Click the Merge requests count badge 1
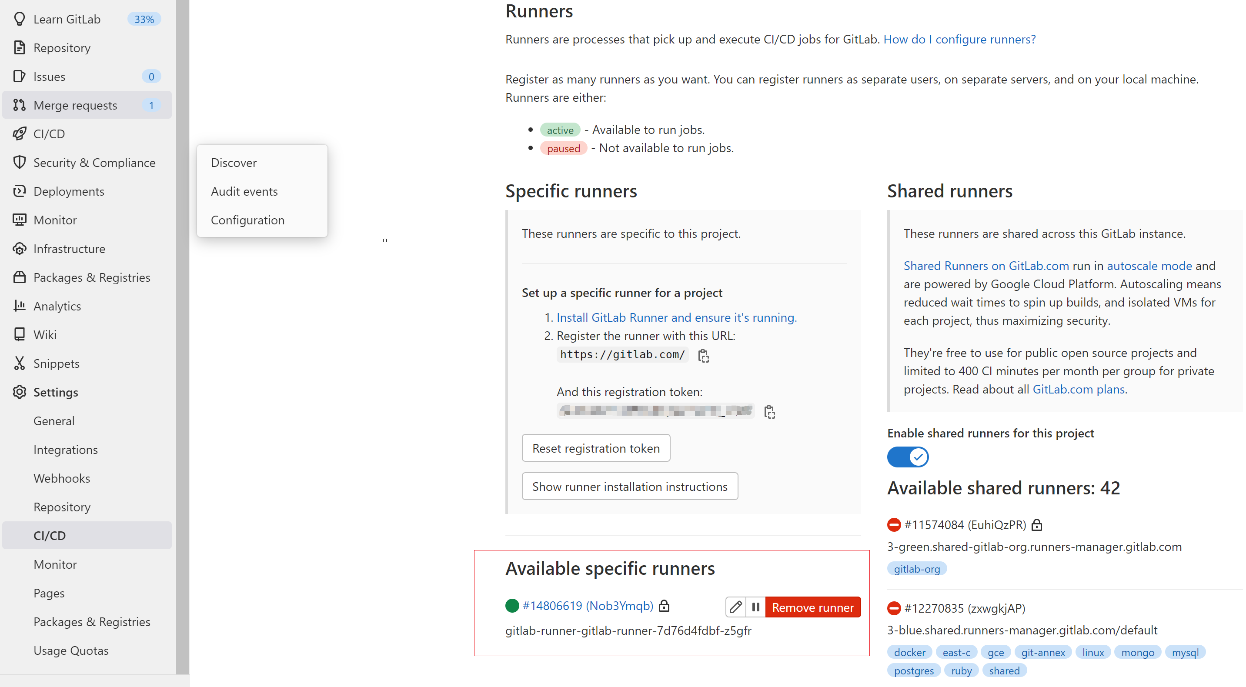 pyautogui.click(x=151, y=105)
